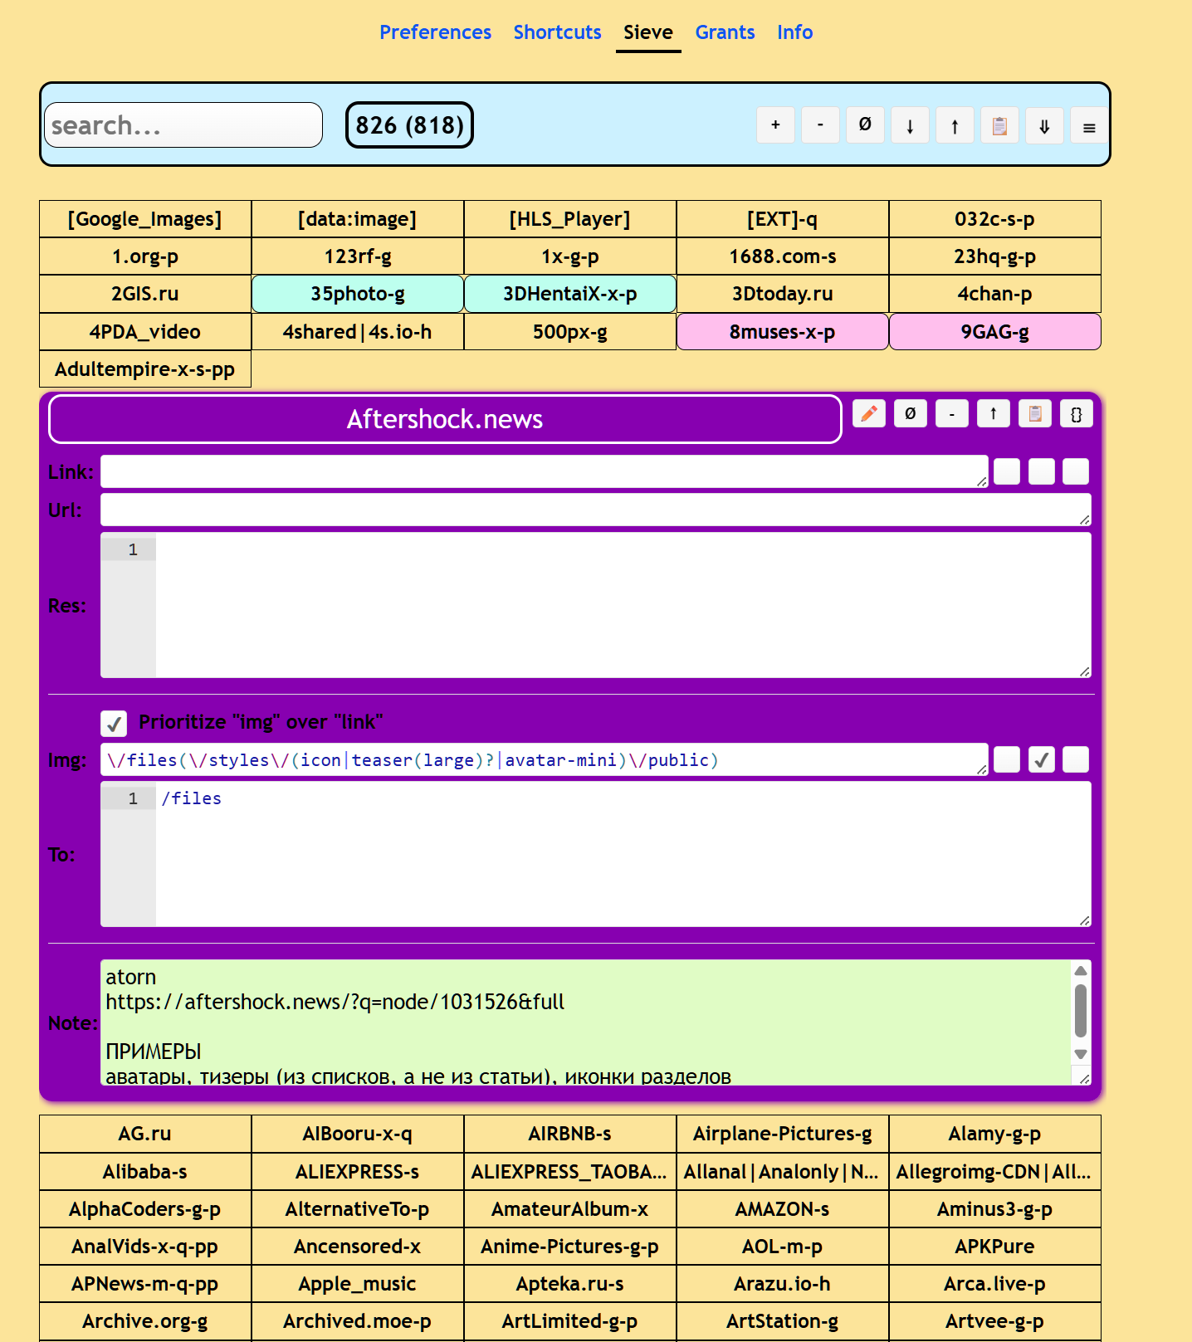Click the curly braces icon on Aftershock.news rule
Image resolution: width=1192 pixels, height=1342 pixels.
click(x=1077, y=413)
